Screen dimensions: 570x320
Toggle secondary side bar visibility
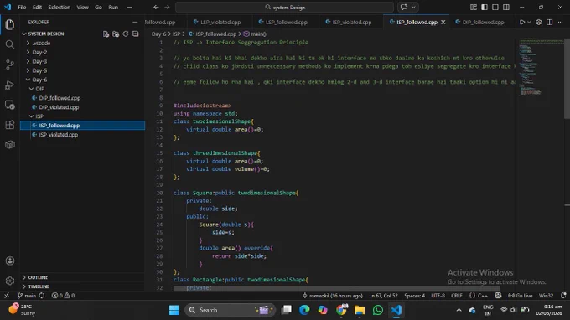pyautogui.click(x=506, y=7)
